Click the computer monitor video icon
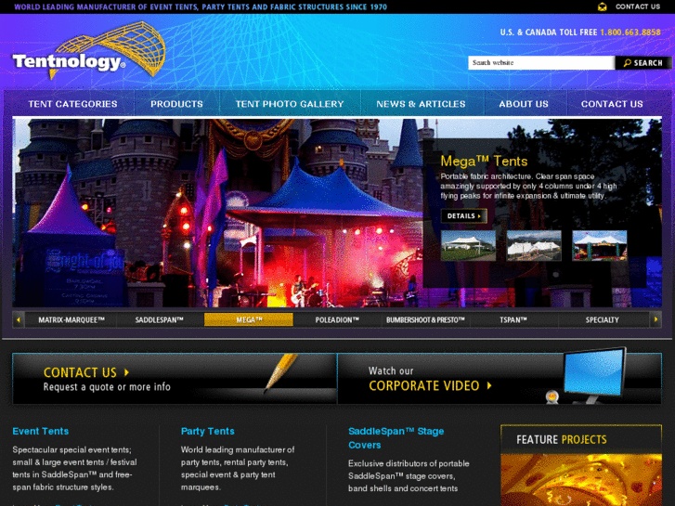Screen dimensions: 675x506 [593, 375]
